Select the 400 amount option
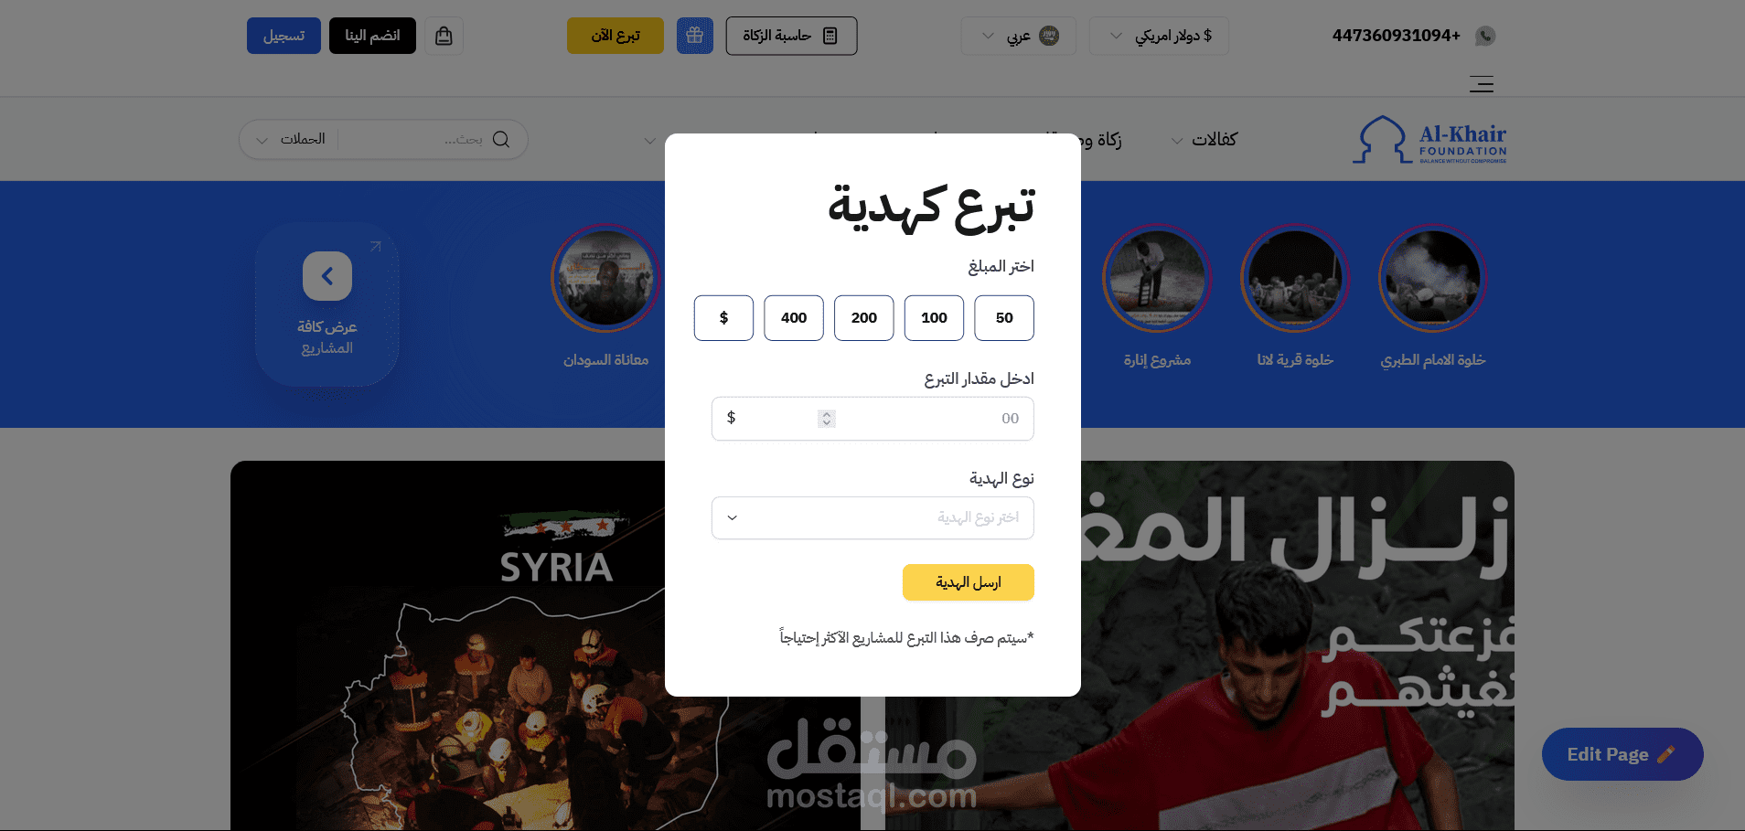 (x=794, y=318)
